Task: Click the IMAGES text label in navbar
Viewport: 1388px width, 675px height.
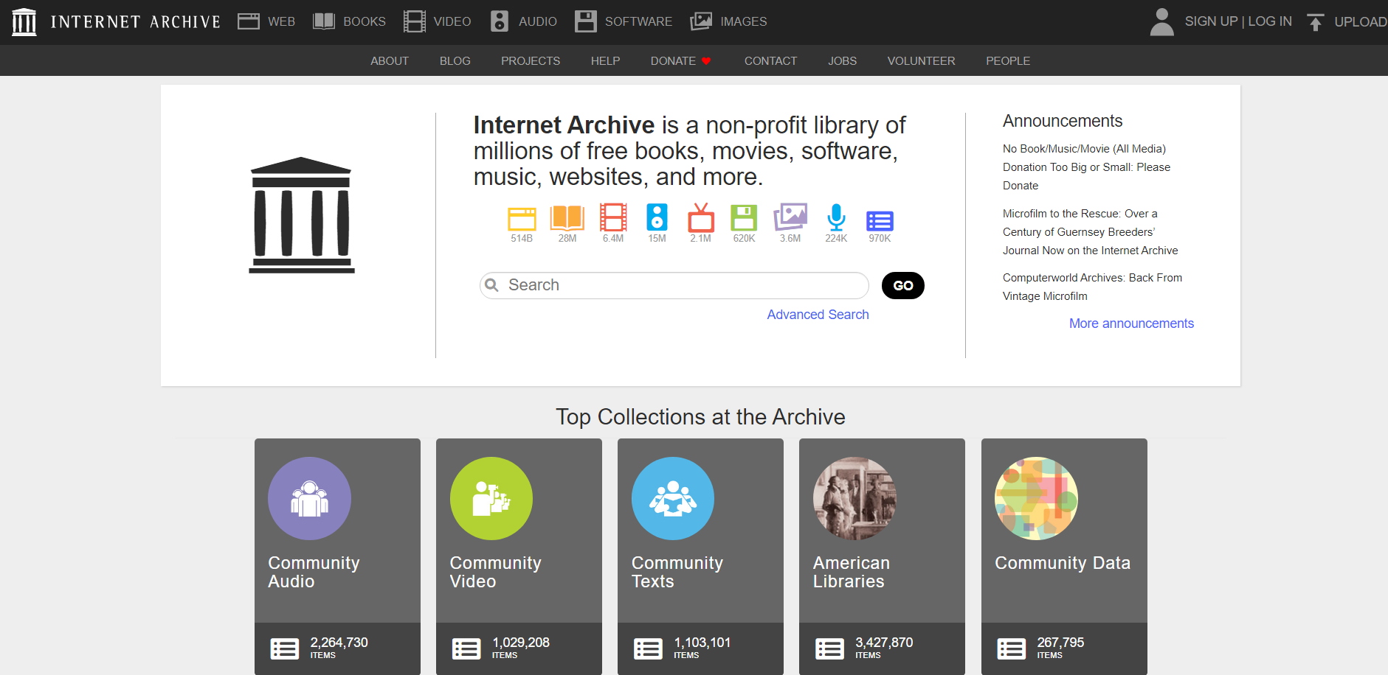Action: pos(744,22)
